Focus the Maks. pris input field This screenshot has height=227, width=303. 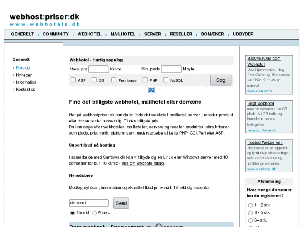point(98,69)
